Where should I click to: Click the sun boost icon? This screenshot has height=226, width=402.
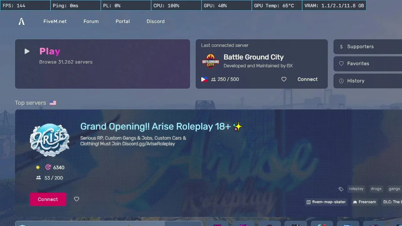point(38,168)
